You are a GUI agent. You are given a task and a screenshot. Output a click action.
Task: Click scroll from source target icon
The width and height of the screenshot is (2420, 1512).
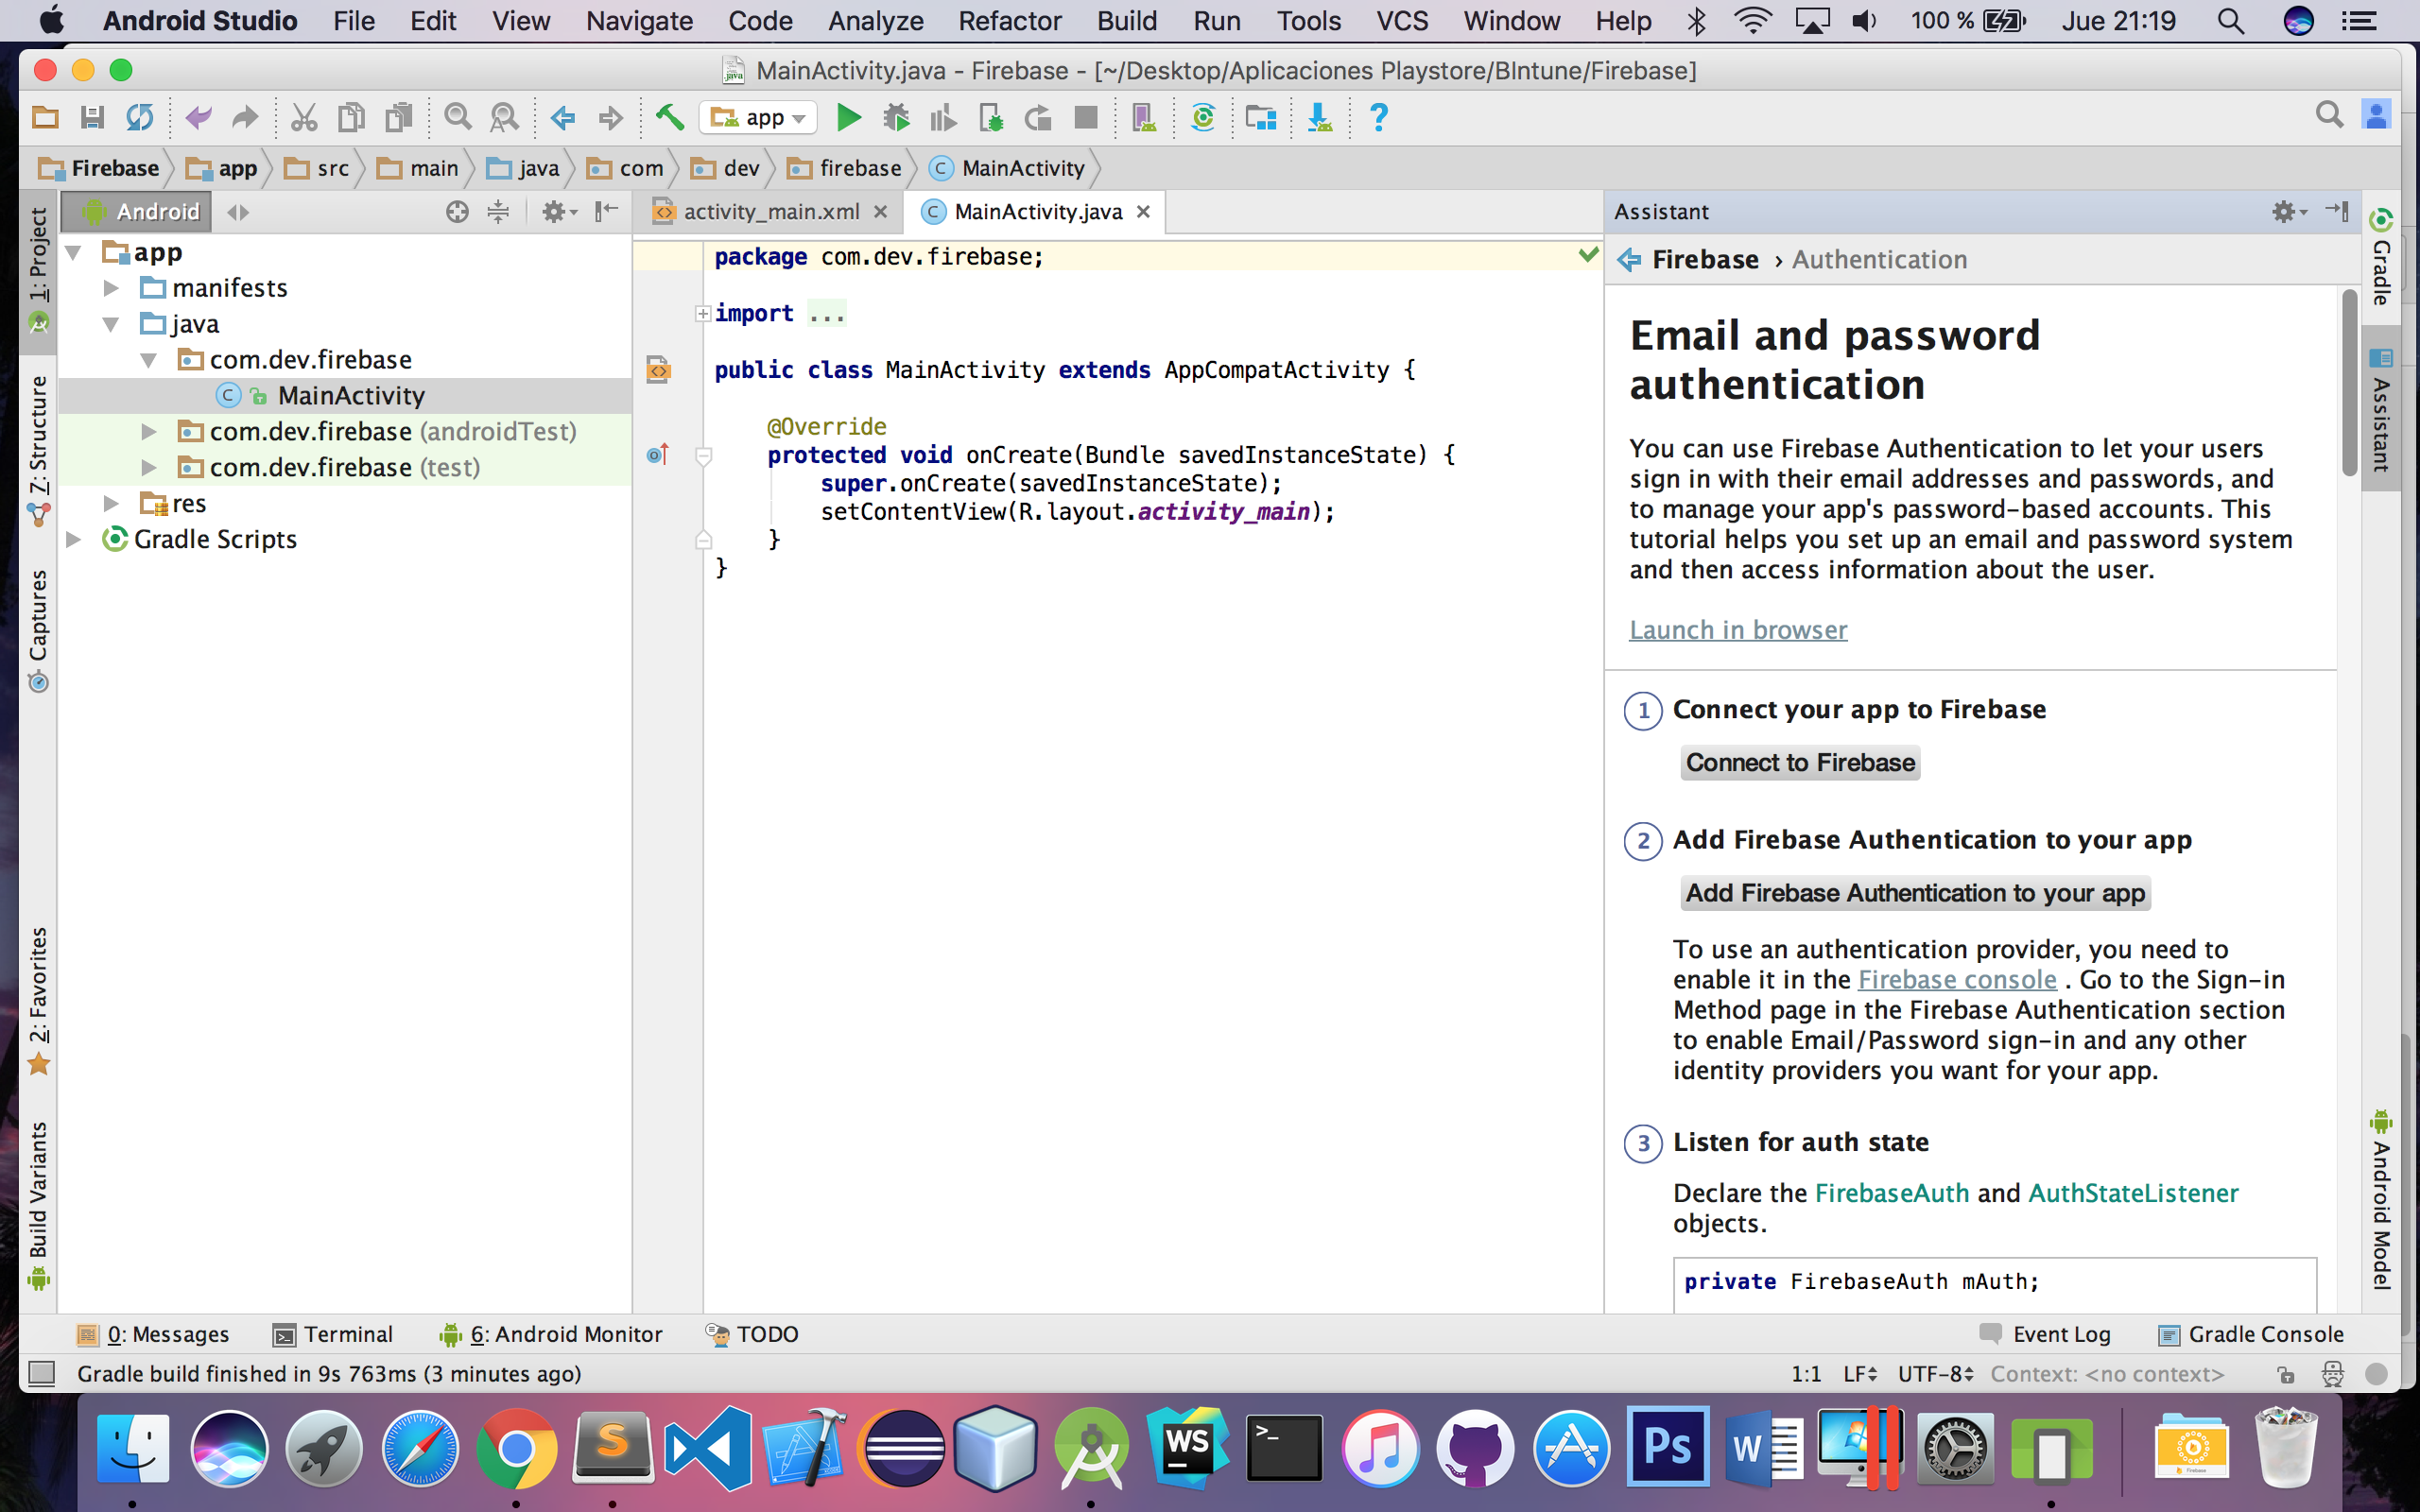457,212
